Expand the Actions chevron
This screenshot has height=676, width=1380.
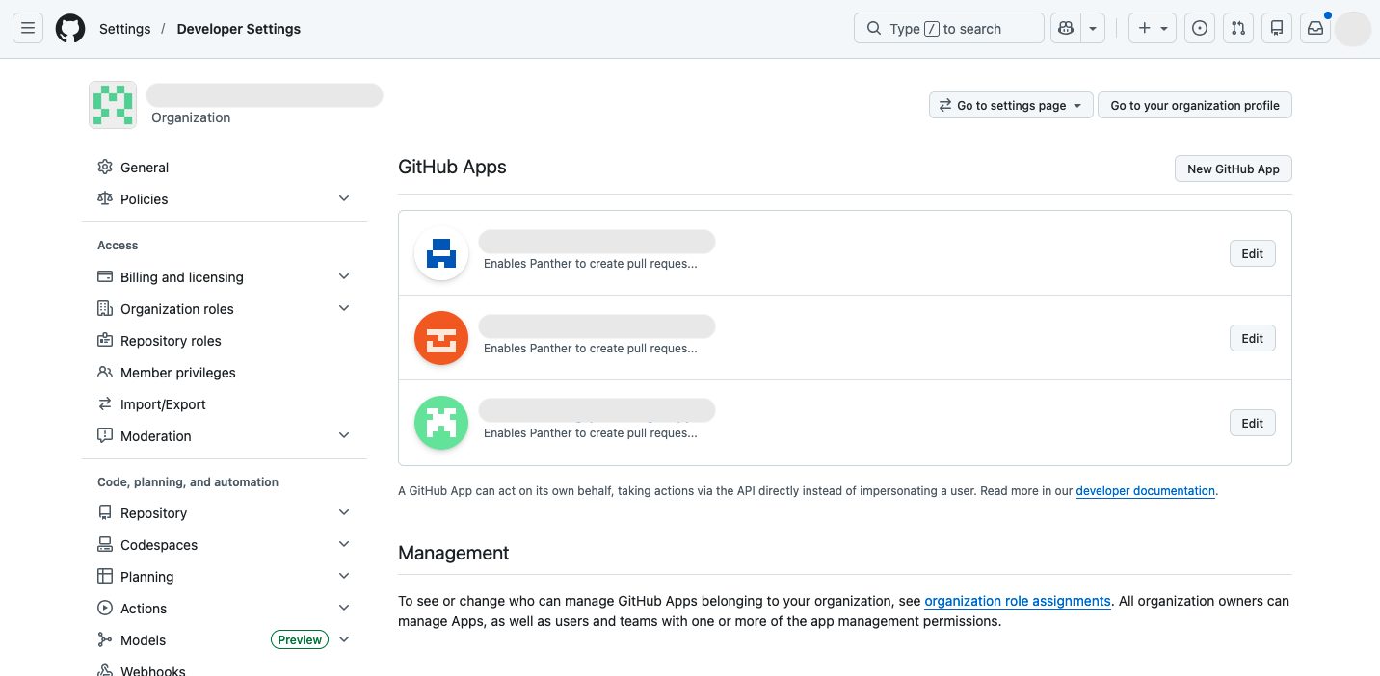click(344, 608)
